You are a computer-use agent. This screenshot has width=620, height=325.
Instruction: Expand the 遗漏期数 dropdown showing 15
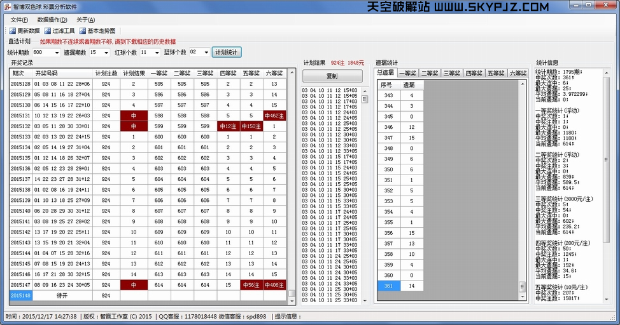106,53
